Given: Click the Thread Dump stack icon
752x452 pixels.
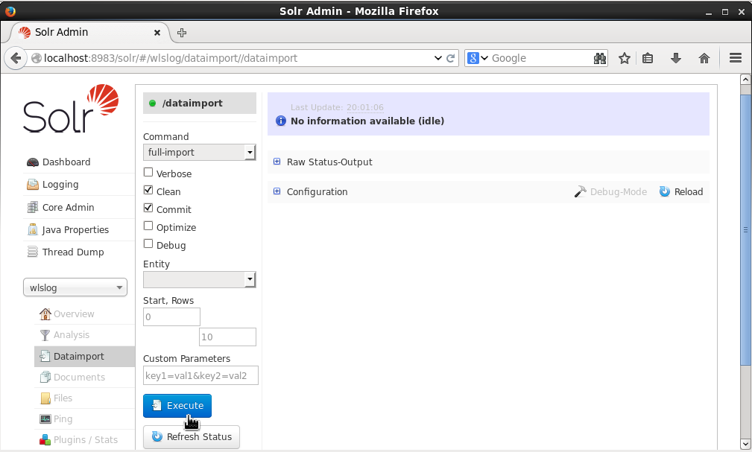Looking at the screenshot, I should (x=32, y=252).
